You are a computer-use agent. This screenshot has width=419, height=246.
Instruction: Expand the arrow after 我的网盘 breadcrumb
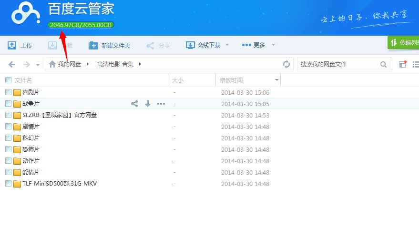[87, 64]
